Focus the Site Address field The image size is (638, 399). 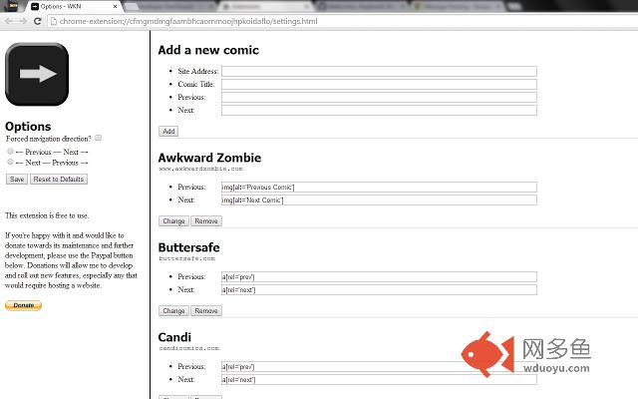379,71
